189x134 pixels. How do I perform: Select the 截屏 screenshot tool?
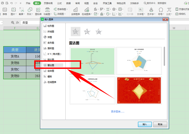point(22,11)
